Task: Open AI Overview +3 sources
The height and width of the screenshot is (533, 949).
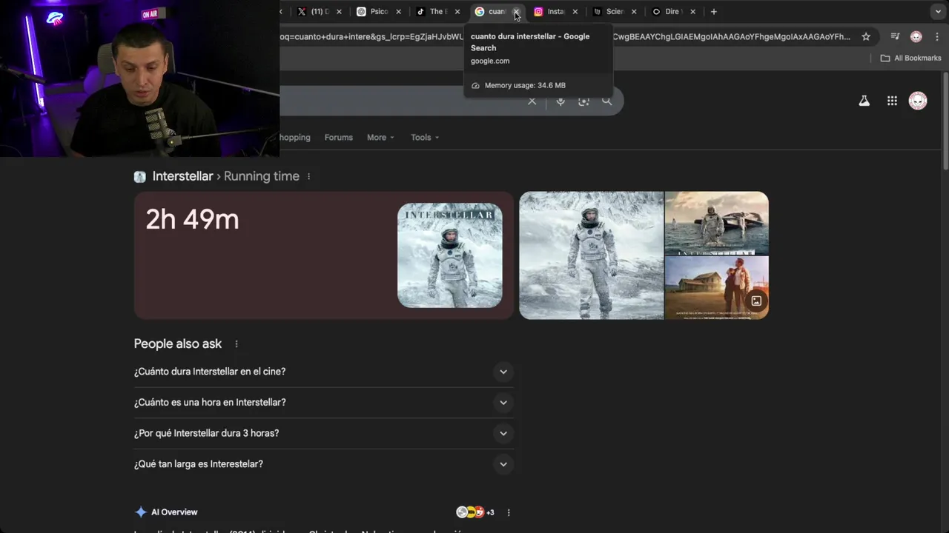Action: click(x=475, y=512)
